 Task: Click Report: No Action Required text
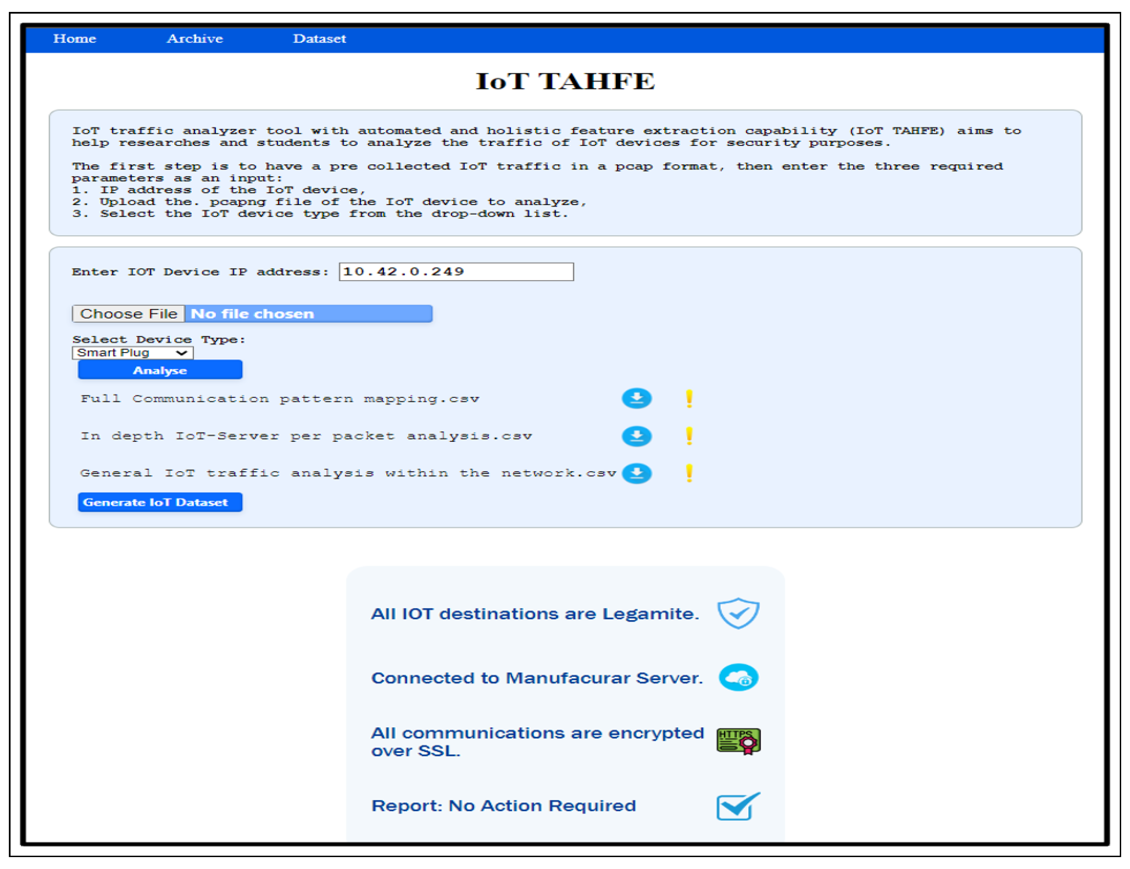(503, 806)
